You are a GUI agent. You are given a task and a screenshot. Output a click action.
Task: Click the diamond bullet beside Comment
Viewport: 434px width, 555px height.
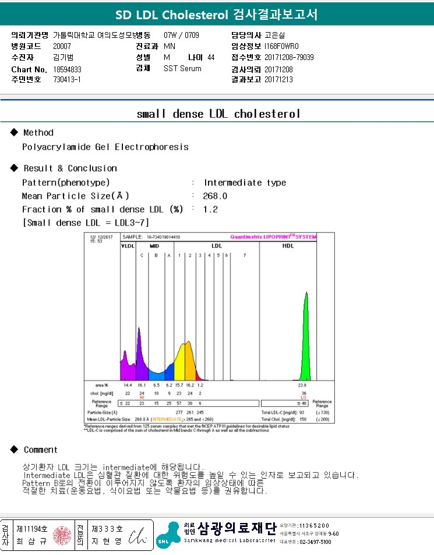coord(15,449)
